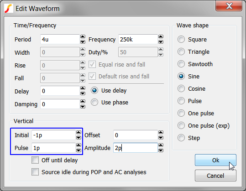Increase Initial value with the up arrow
246x191 pixels.
pyautogui.click(x=79, y=132)
